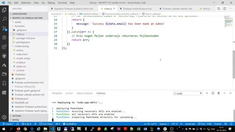Show the Debug Console panel tab
Screen dimensions: 235x132
click(84, 93)
